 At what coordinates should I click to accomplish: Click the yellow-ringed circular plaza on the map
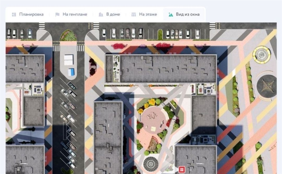(262, 55)
